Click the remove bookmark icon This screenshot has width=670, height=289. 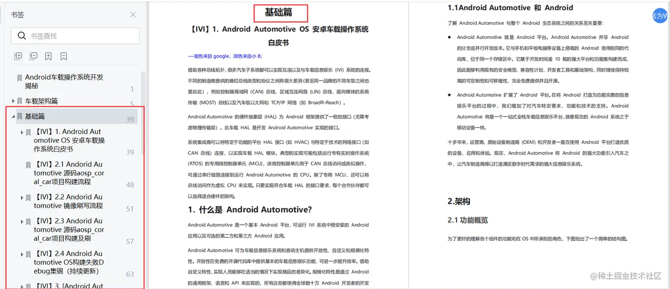click(63, 56)
